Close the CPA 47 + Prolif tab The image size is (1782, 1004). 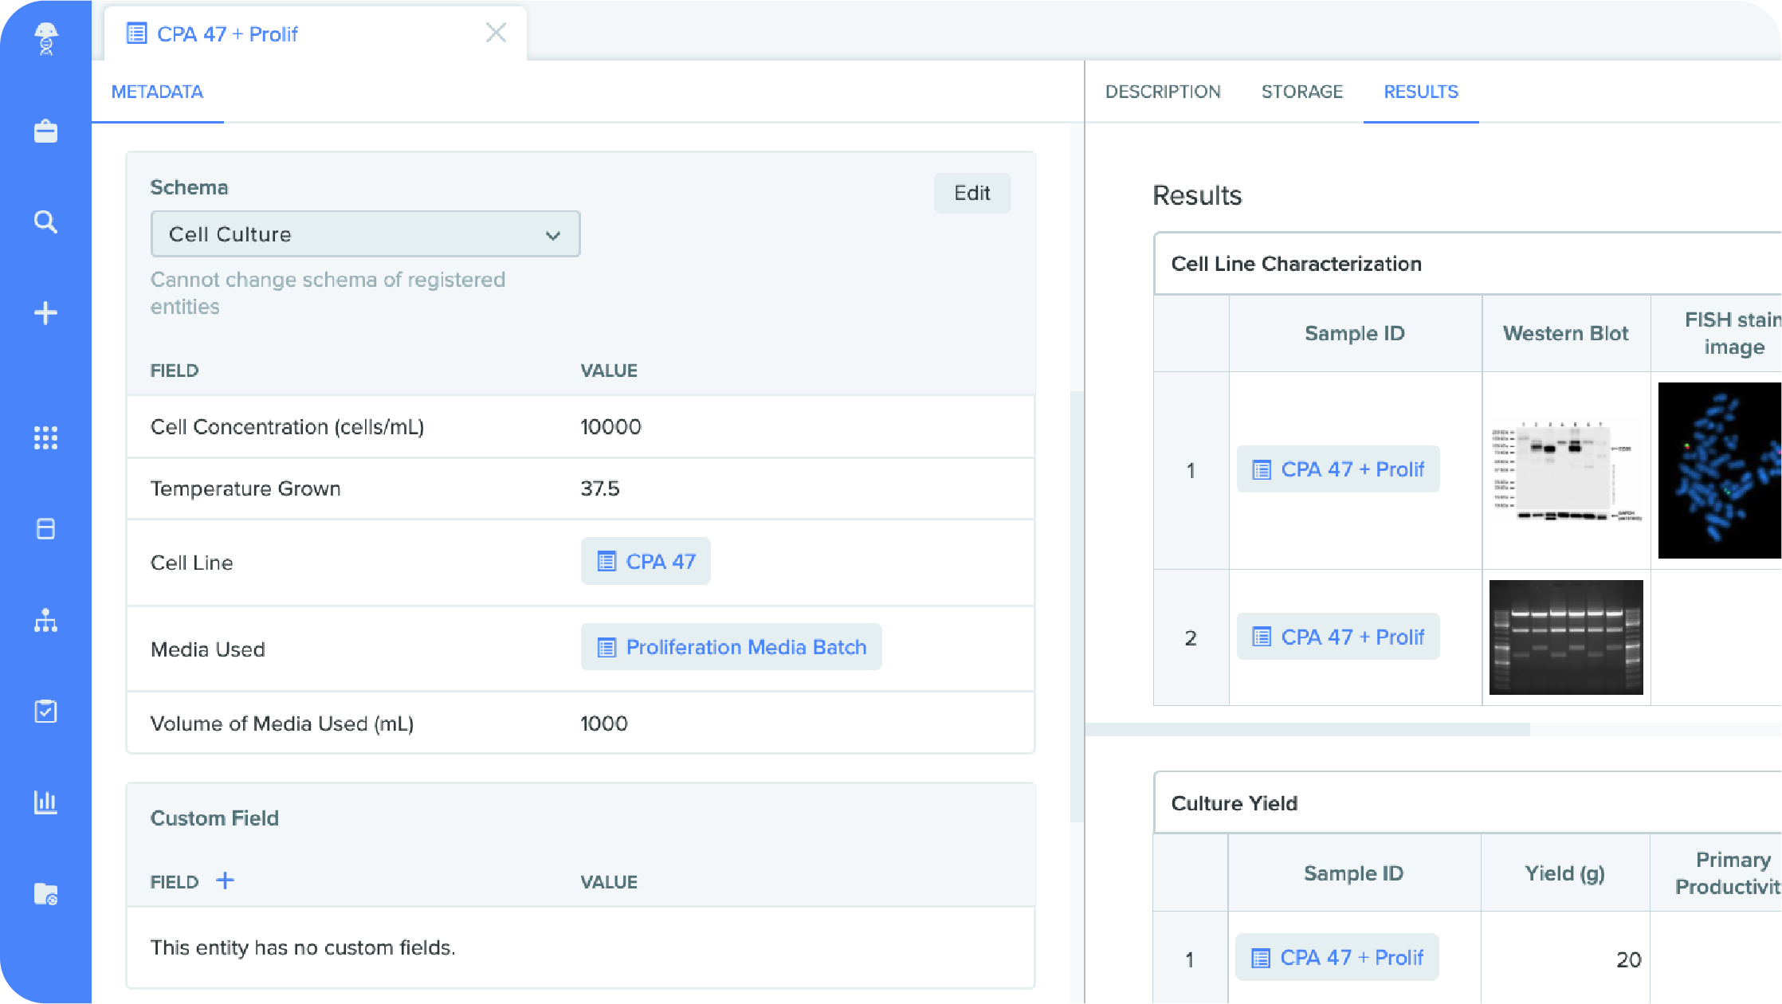[x=496, y=33]
